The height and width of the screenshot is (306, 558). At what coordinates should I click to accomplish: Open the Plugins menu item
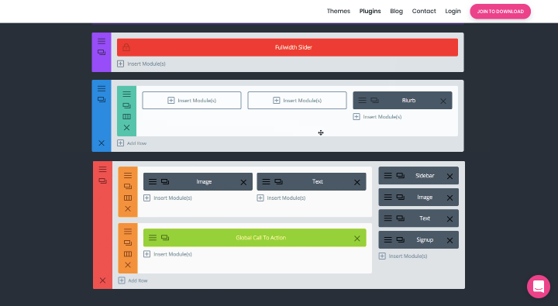point(370,11)
